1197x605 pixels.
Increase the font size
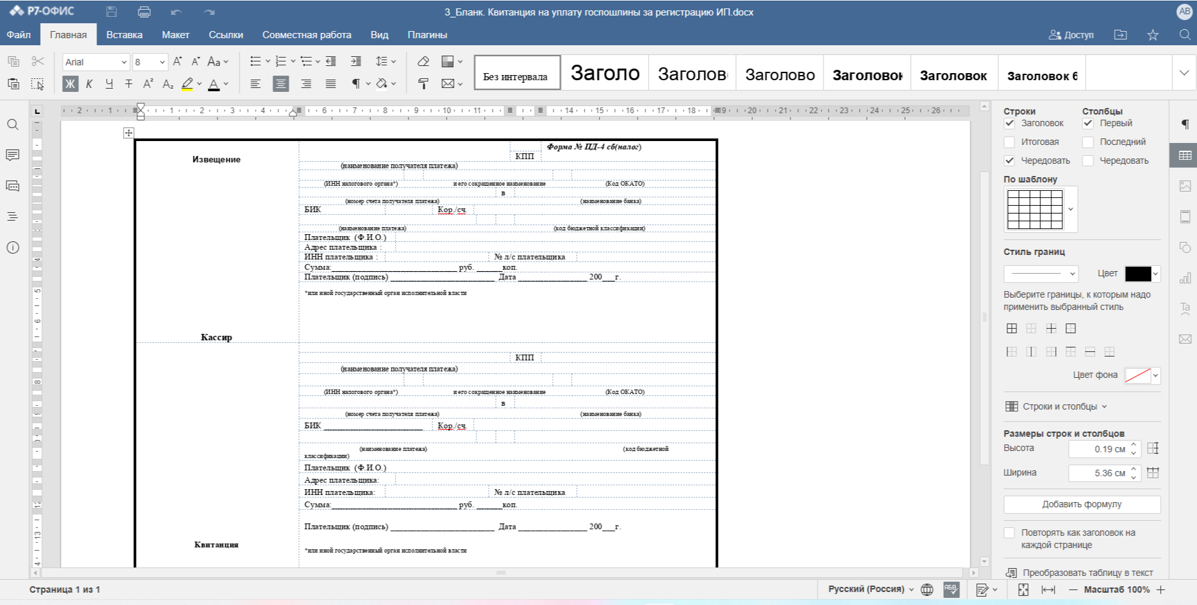coord(177,61)
